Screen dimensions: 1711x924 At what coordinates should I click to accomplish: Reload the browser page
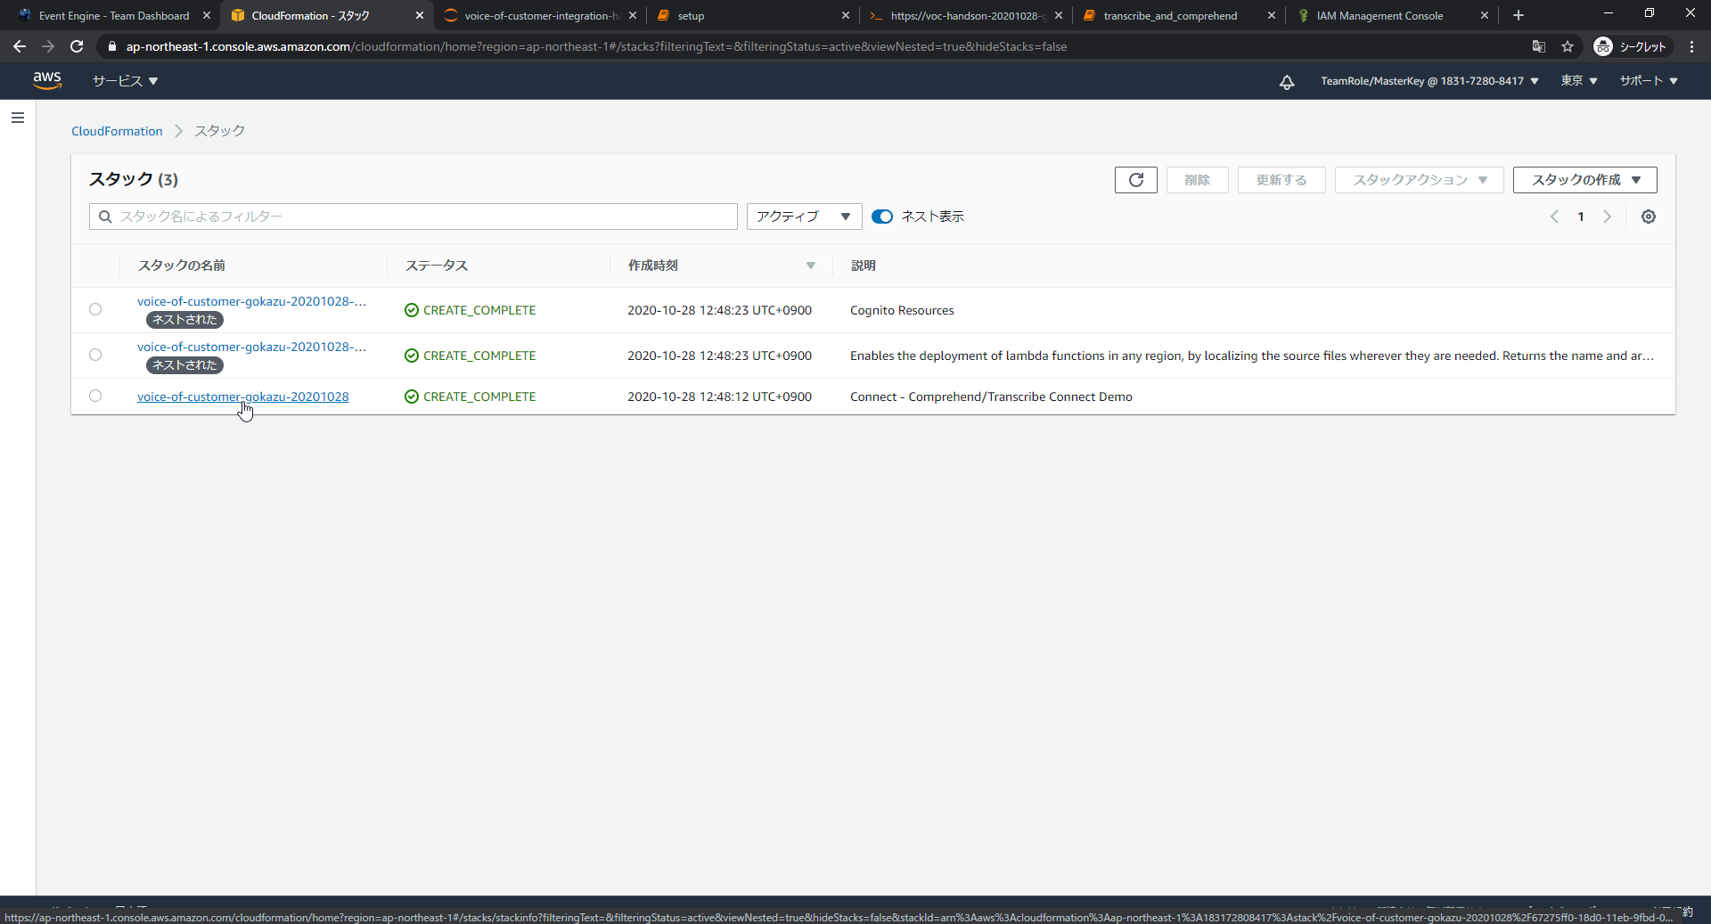(x=77, y=46)
